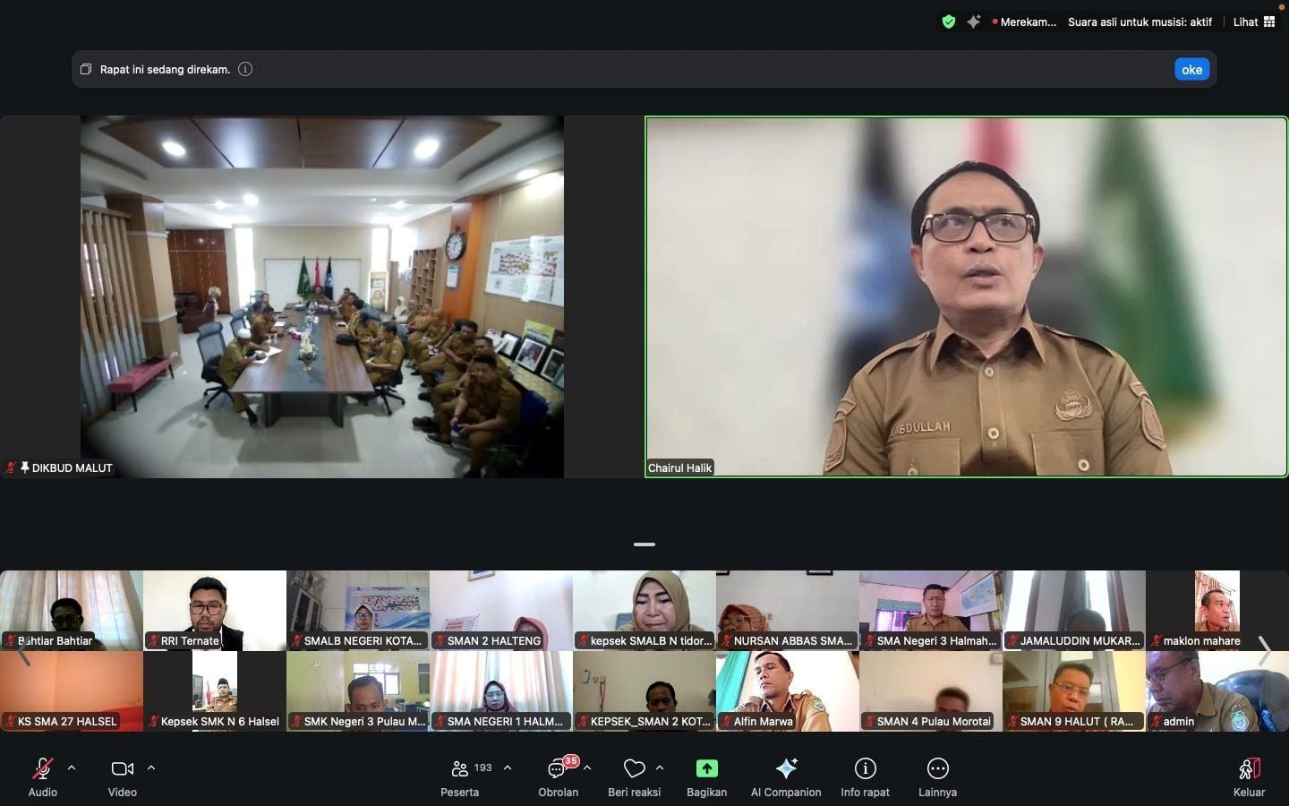Image resolution: width=1289 pixels, height=806 pixels.
Task: Click the Beri reaksi heart icon
Action: (x=634, y=769)
